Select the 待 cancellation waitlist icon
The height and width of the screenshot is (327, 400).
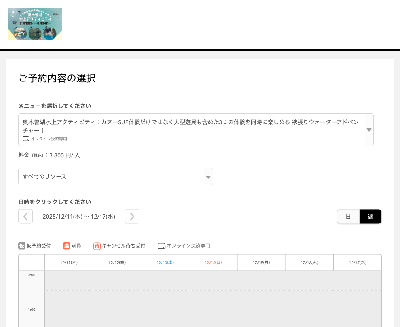pos(96,246)
